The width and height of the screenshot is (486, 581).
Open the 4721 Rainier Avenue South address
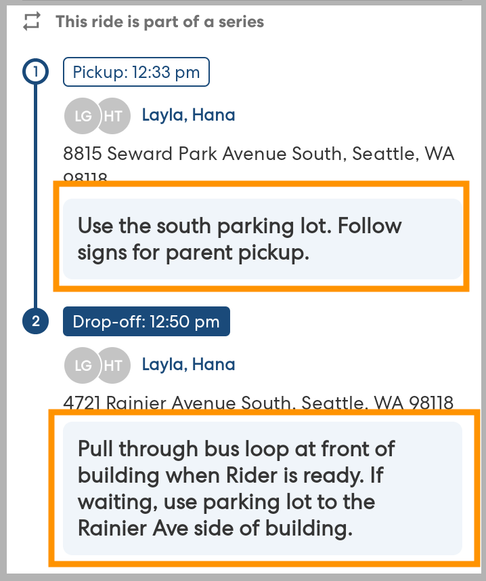coord(259,403)
